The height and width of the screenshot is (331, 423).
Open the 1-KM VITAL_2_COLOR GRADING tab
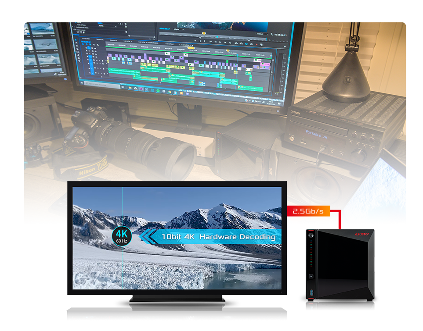[148, 43]
